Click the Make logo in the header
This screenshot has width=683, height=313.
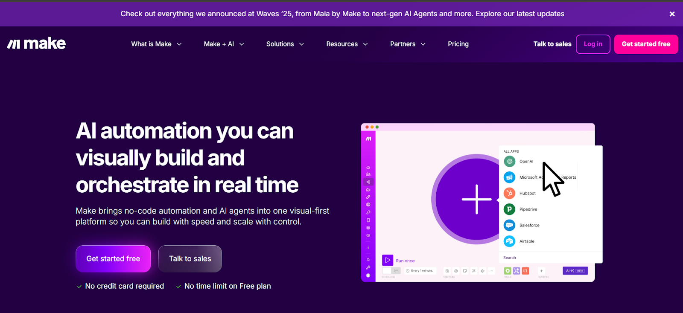coord(36,43)
